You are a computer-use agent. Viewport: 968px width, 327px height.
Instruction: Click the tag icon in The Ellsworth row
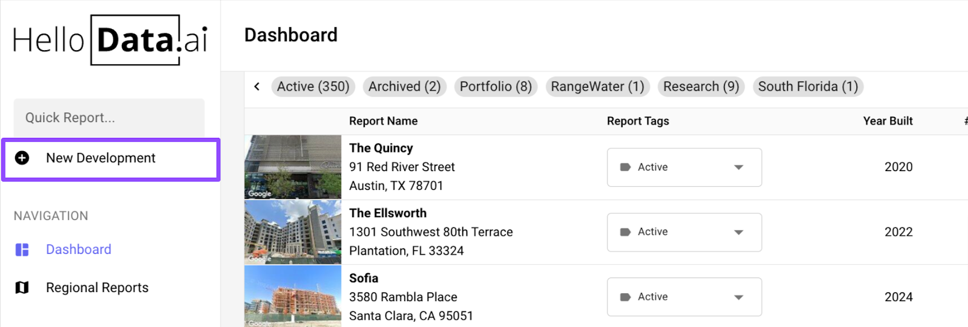pyautogui.click(x=626, y=232)
